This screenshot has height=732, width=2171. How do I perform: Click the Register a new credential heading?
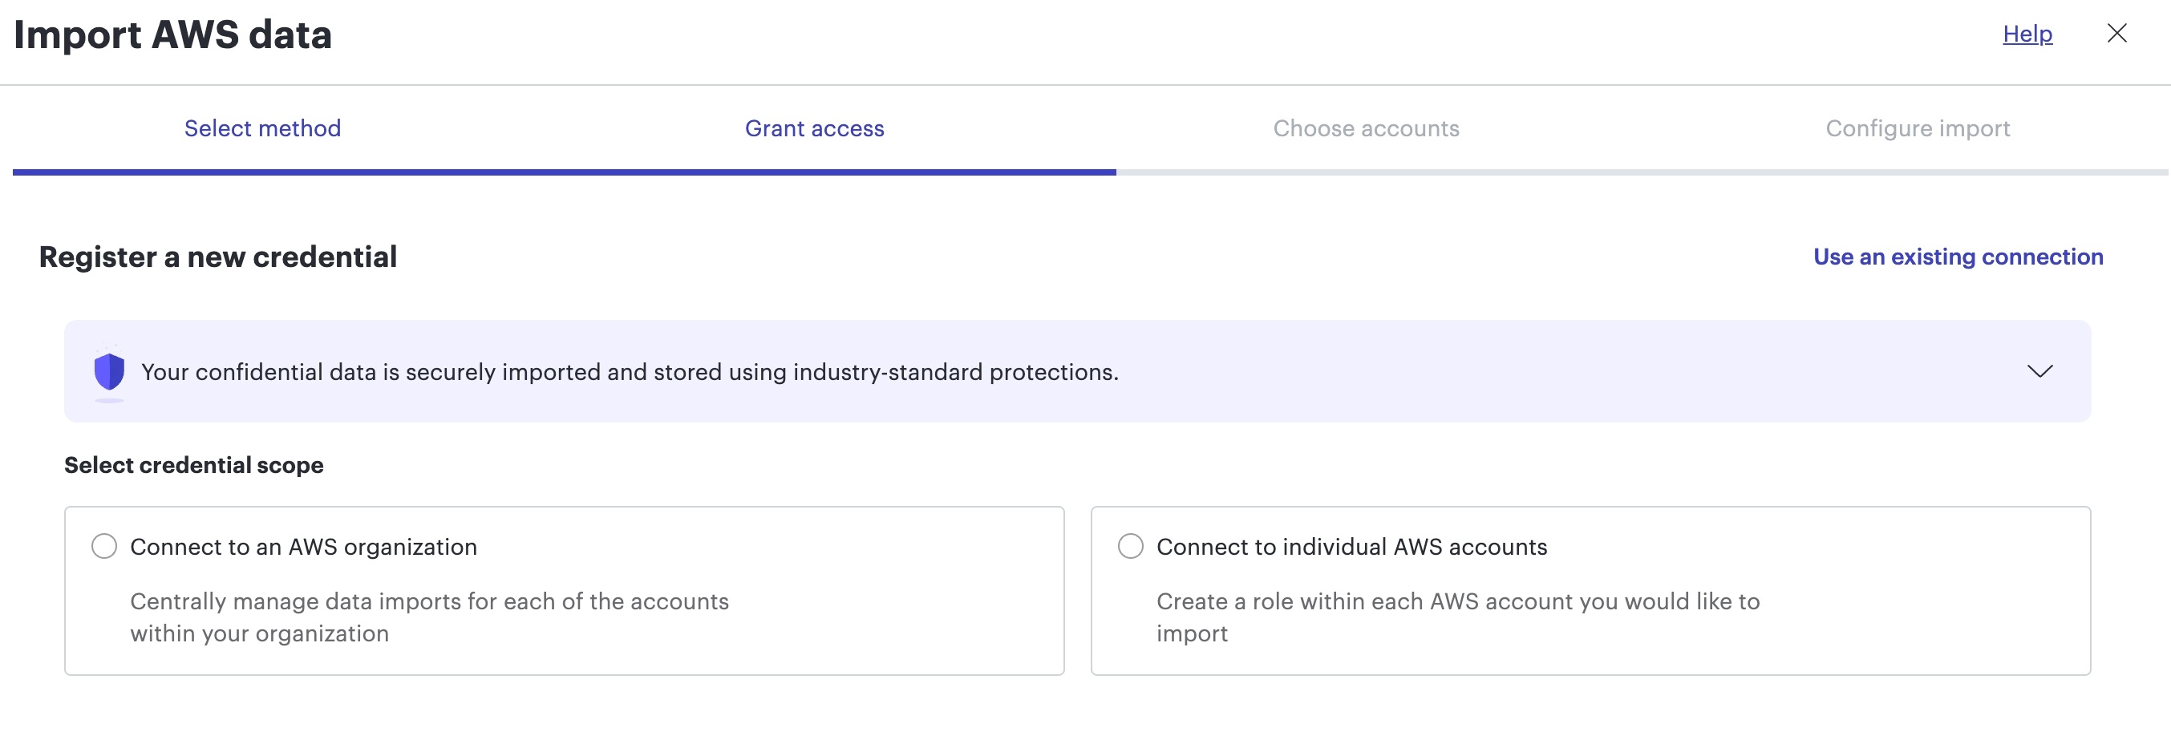tap(218, 257)
